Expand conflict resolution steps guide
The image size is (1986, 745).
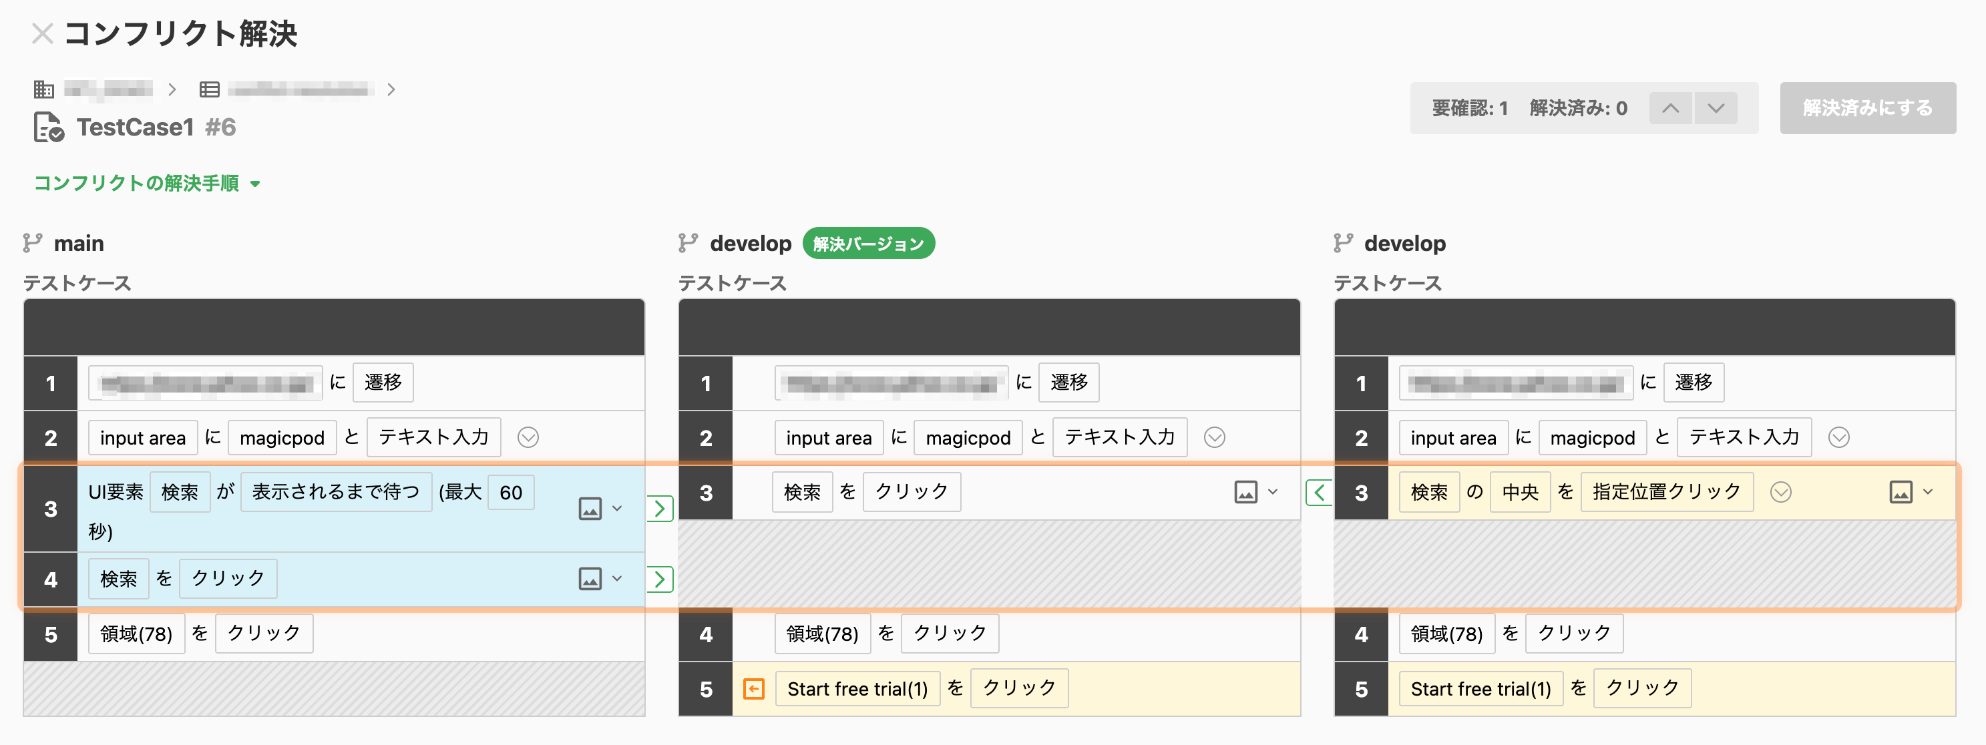coord(146,184)
